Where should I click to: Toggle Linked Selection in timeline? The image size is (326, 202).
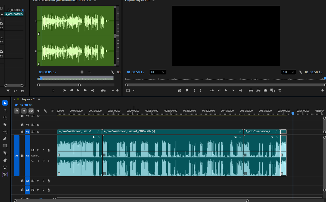31,111
